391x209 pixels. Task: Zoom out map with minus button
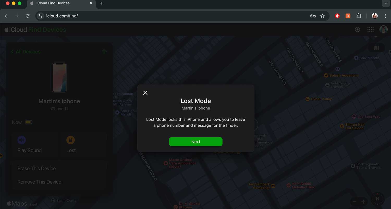[x=355, y=202]
